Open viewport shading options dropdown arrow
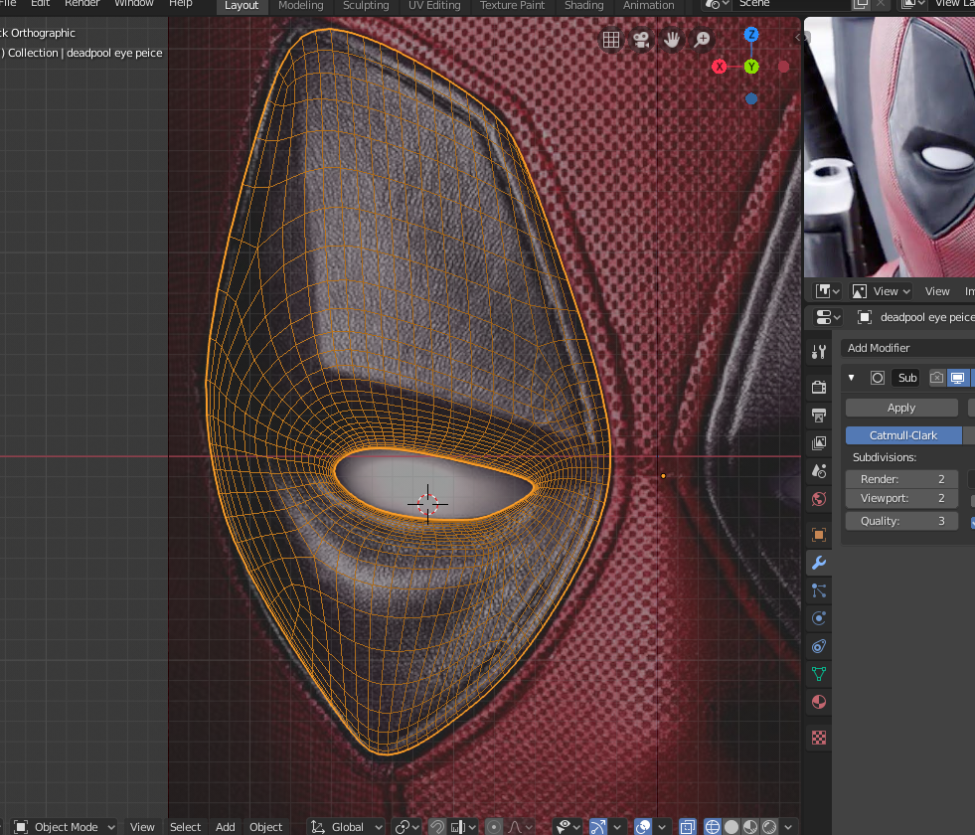 pyautogui.click(x=788, y=827)
